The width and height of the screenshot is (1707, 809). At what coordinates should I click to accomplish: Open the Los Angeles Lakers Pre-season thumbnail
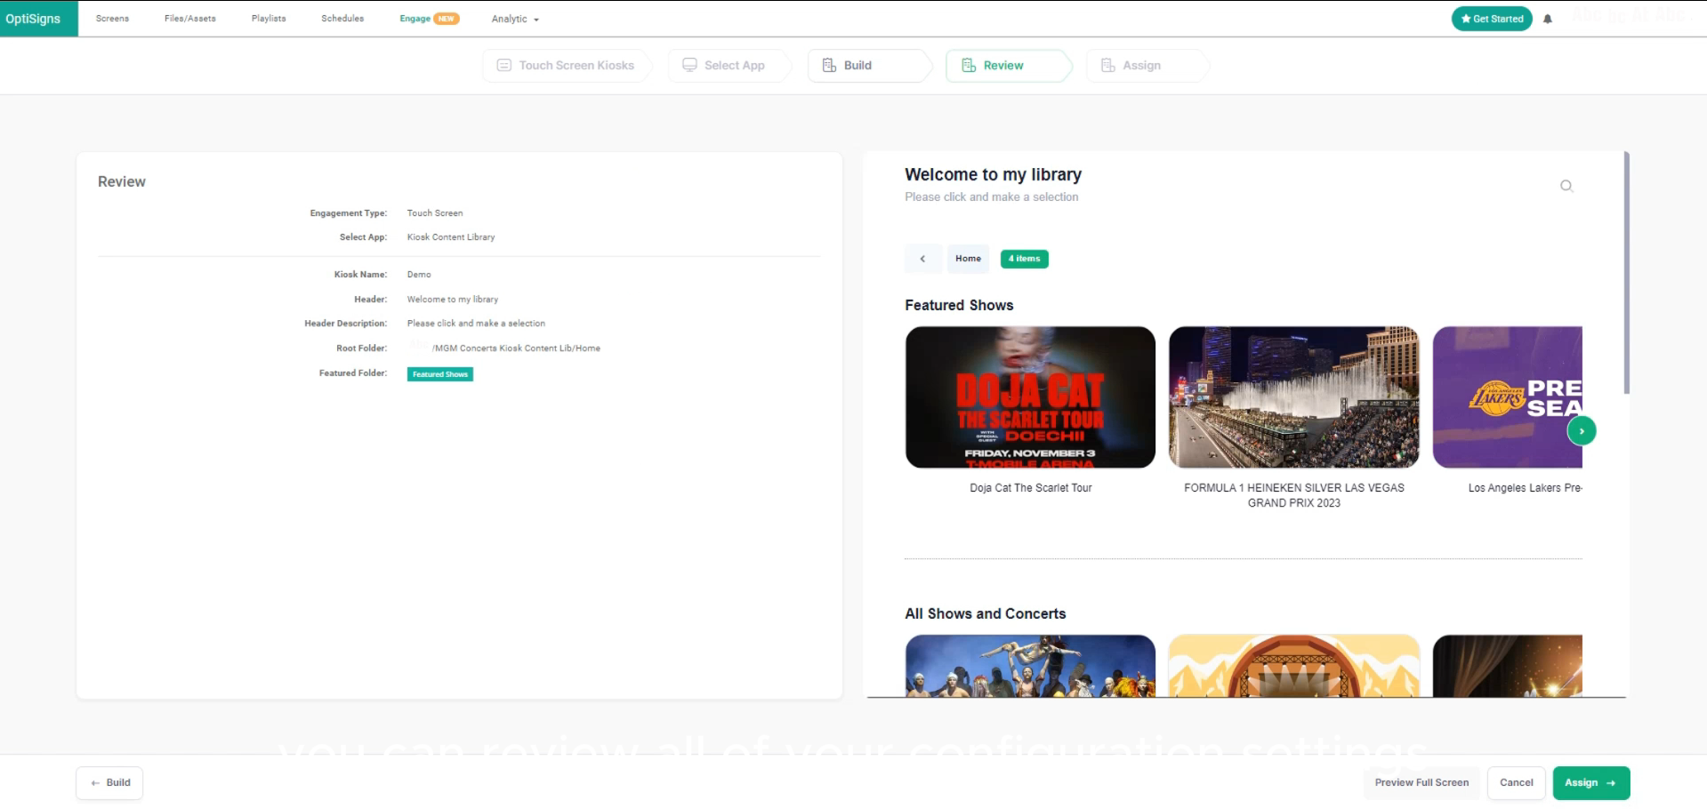[1508, 397]
